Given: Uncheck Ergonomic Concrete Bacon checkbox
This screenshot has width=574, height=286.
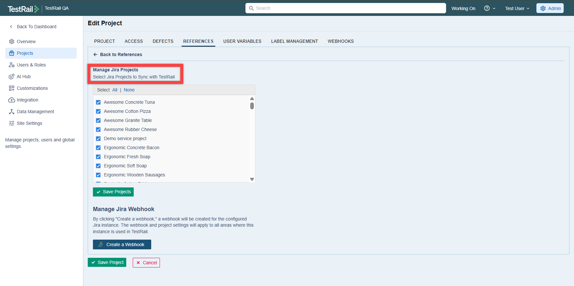Looking at the screenshot, I should click(x=98, y=148).
